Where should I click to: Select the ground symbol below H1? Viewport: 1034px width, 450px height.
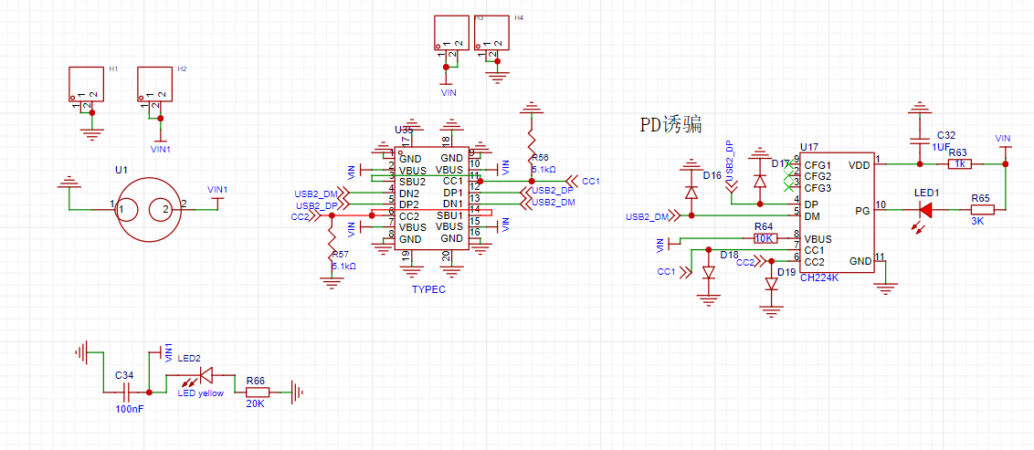(91, 134)
